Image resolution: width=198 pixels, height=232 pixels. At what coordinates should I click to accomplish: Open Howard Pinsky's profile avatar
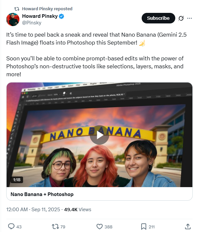point(13,19)
